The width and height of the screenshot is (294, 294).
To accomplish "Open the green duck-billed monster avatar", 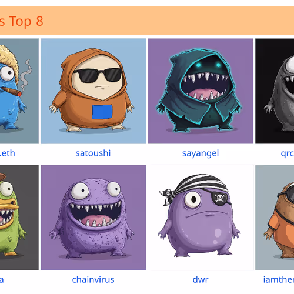I will click(x=19, y=218).
